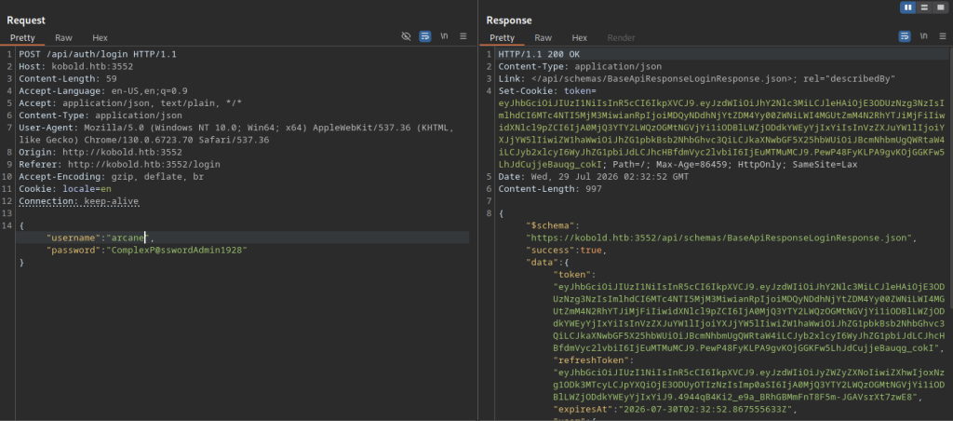Switch to Hex tab in Response panel
The width and height of the screenshot is (953, 421).
(x=580, y=37)
